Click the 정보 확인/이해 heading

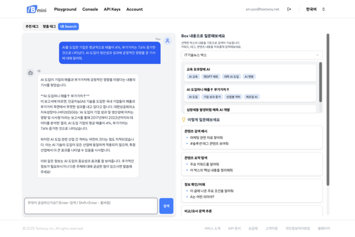click(x=195, y=184)
